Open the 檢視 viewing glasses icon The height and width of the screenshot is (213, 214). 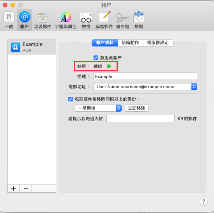(86, 18)
